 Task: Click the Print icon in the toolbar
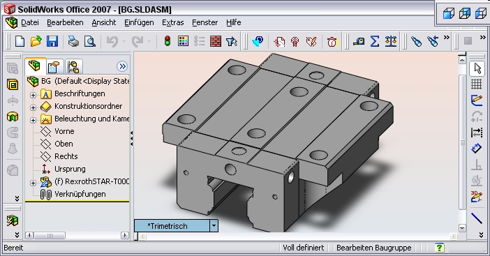tap(73, 41)
